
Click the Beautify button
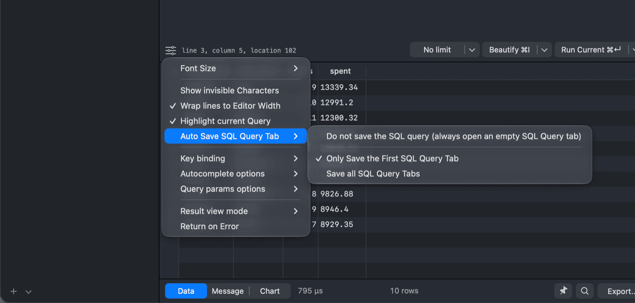[510, 50]
